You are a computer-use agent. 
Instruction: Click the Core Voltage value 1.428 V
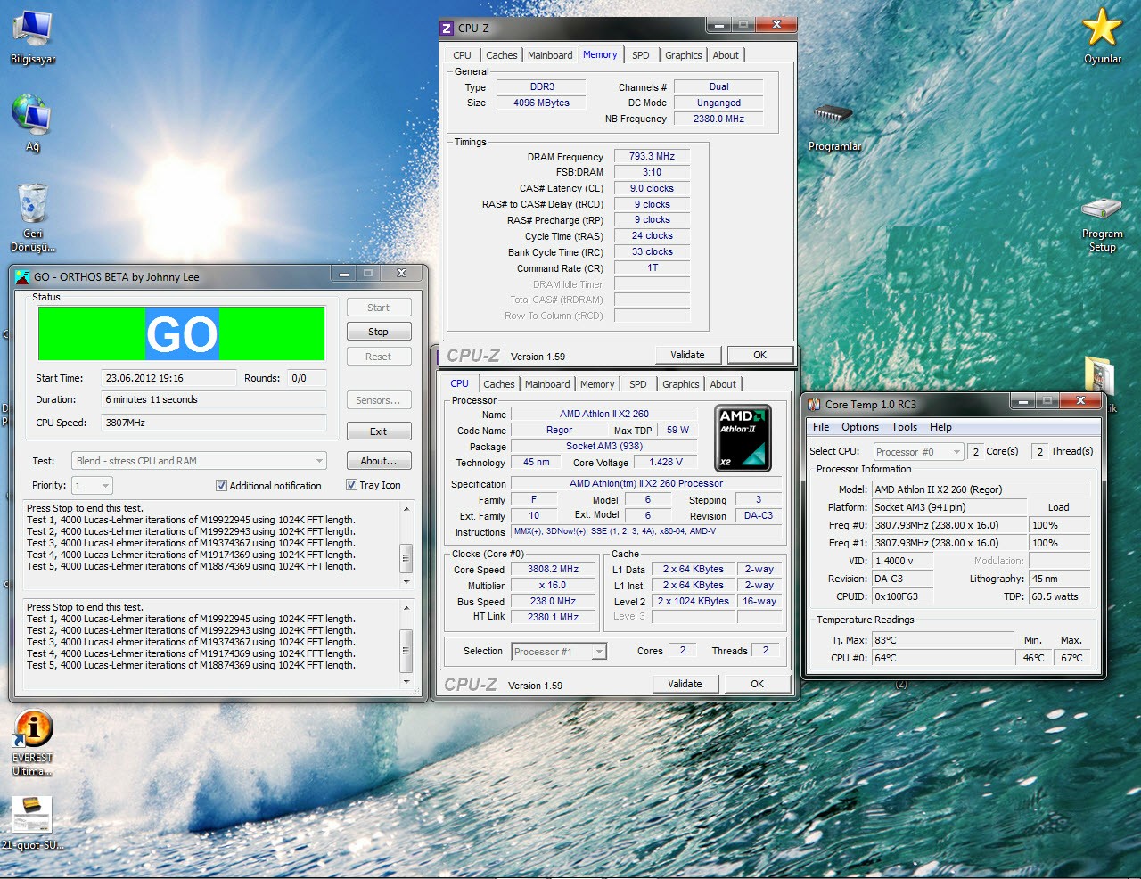click(x=666, y=462)
